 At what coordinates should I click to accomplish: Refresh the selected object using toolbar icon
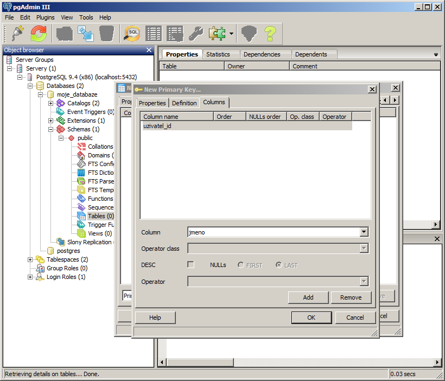coord(39,34)
